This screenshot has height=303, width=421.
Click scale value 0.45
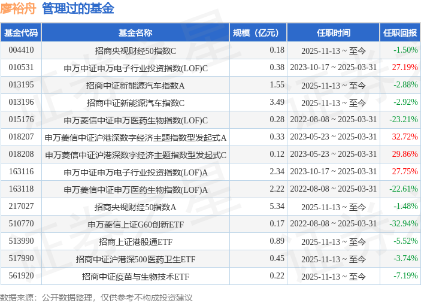click(277, 258)
